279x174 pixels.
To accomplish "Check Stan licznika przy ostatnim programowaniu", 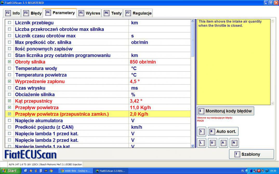I will [9, 55].
